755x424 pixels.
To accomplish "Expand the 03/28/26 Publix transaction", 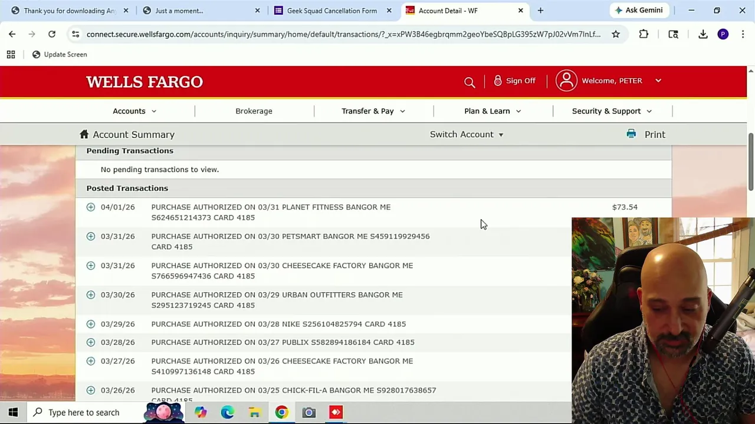I will (90, 342).
